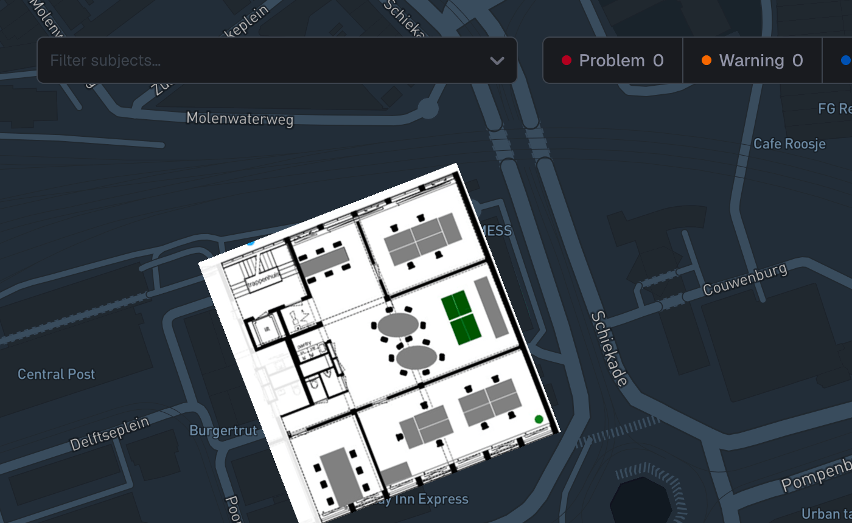The width and height of the screenshot is (852, 523).
Task: Toggle the Warning status filter
Action: pyautogui.click(x=752, y=60)
